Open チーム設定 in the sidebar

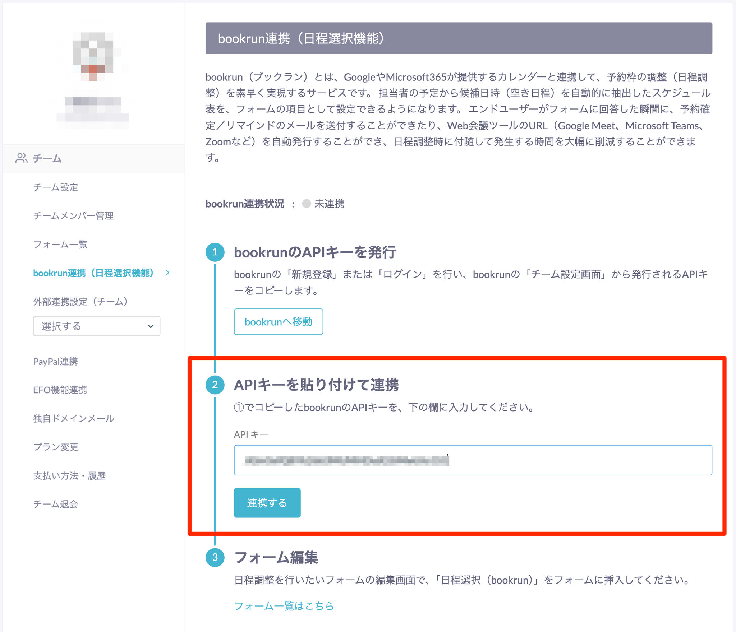tap(56, 187)
